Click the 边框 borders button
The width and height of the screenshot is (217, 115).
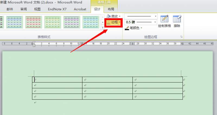coord(112,22)
